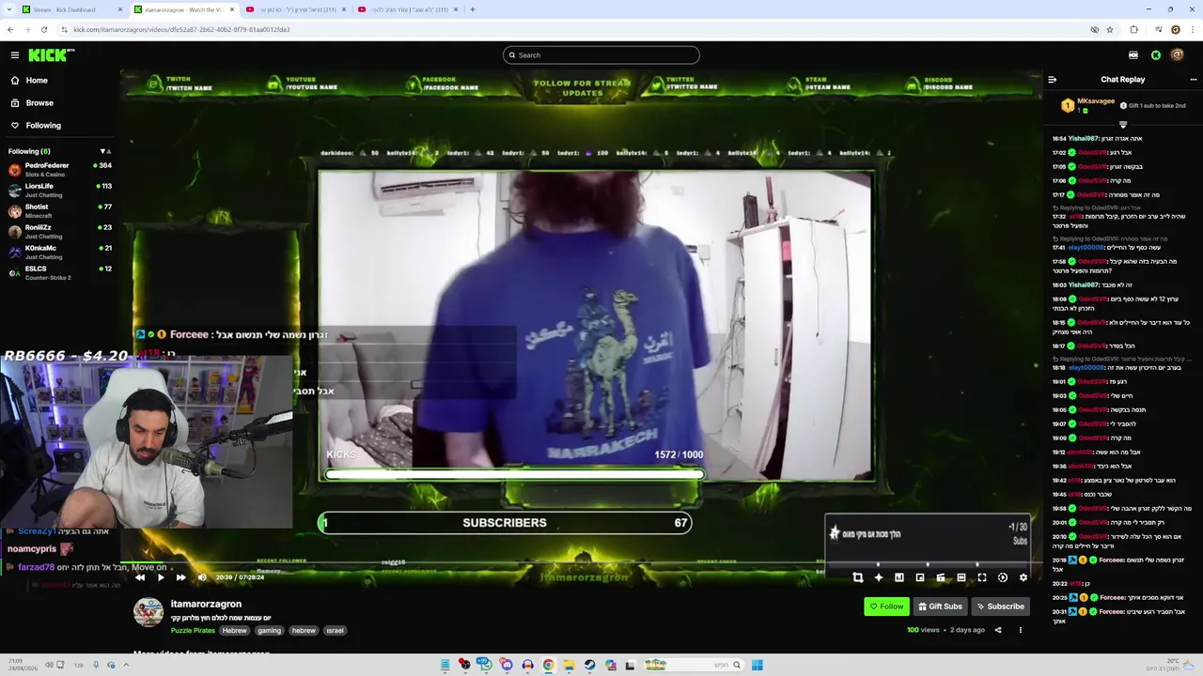This screenshot has width=1203, height=676.
Task: Click the Kick logo
Action: 51,55
